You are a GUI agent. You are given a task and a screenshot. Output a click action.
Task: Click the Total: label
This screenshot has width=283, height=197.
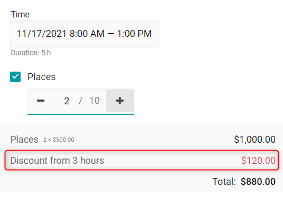pos(224,182)
